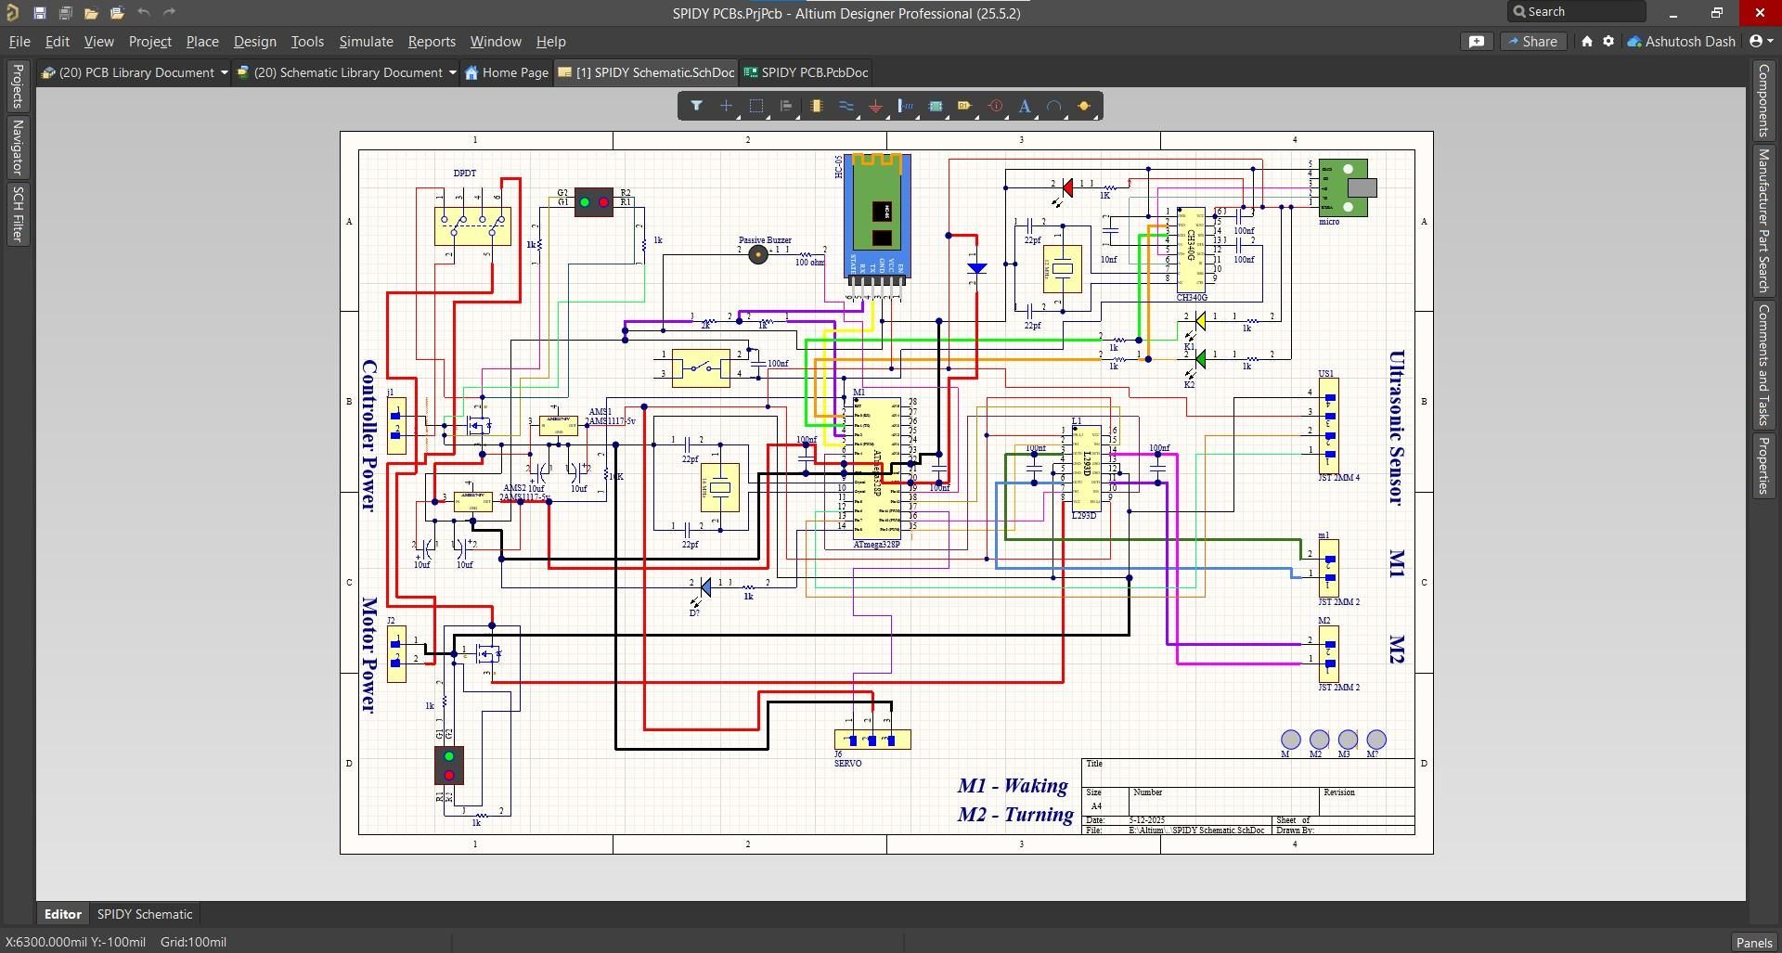Click the Align Objects toolbar icon
The height and width of the screenshot is (953, 1782).
click(786, 106)
